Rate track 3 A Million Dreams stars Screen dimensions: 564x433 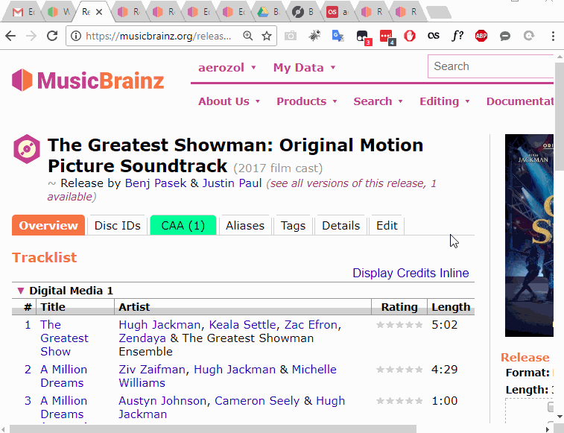[399, 401]
